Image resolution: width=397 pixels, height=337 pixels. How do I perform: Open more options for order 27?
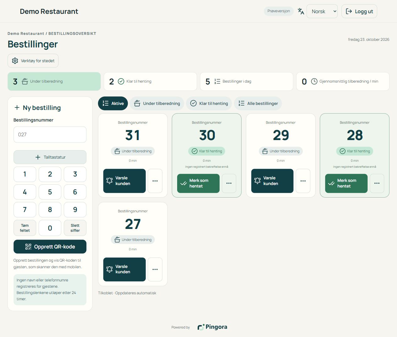(x=155, y=269)
